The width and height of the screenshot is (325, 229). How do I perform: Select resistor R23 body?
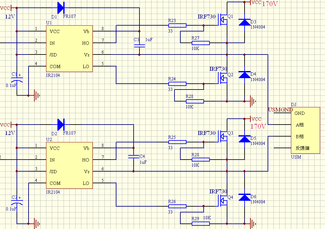177,25
